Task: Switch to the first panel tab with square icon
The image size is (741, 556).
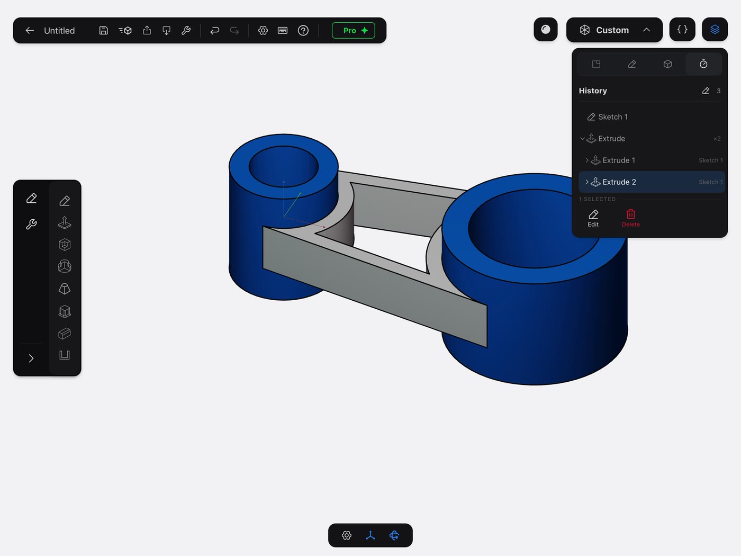Action: 596,64
